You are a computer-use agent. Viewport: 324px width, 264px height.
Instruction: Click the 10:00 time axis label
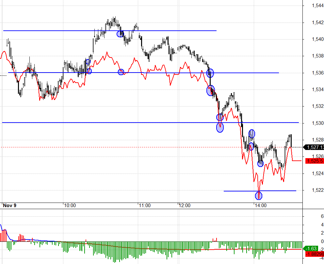(x=70, y=206)
